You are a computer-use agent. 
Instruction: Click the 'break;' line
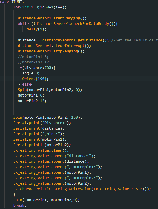(x=20, y=206)
